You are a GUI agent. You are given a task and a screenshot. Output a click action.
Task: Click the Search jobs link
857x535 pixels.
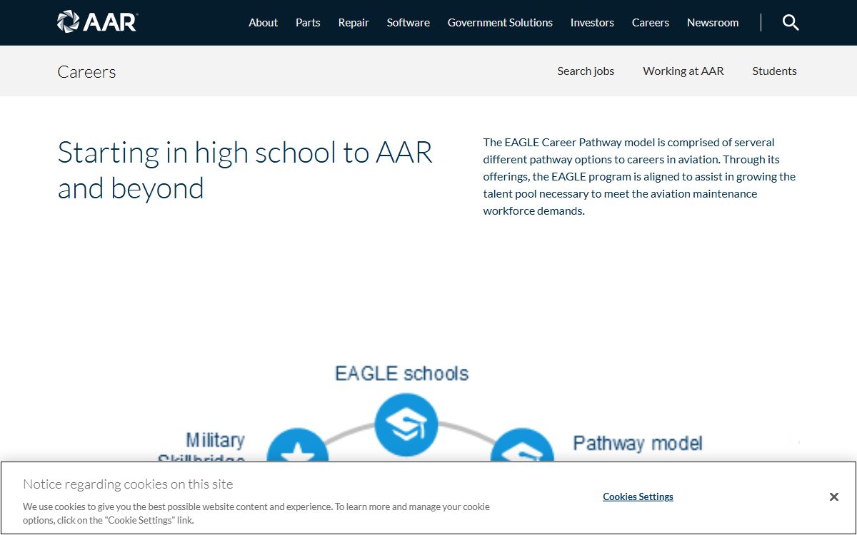pyautogui.click(x=586, y=71)
